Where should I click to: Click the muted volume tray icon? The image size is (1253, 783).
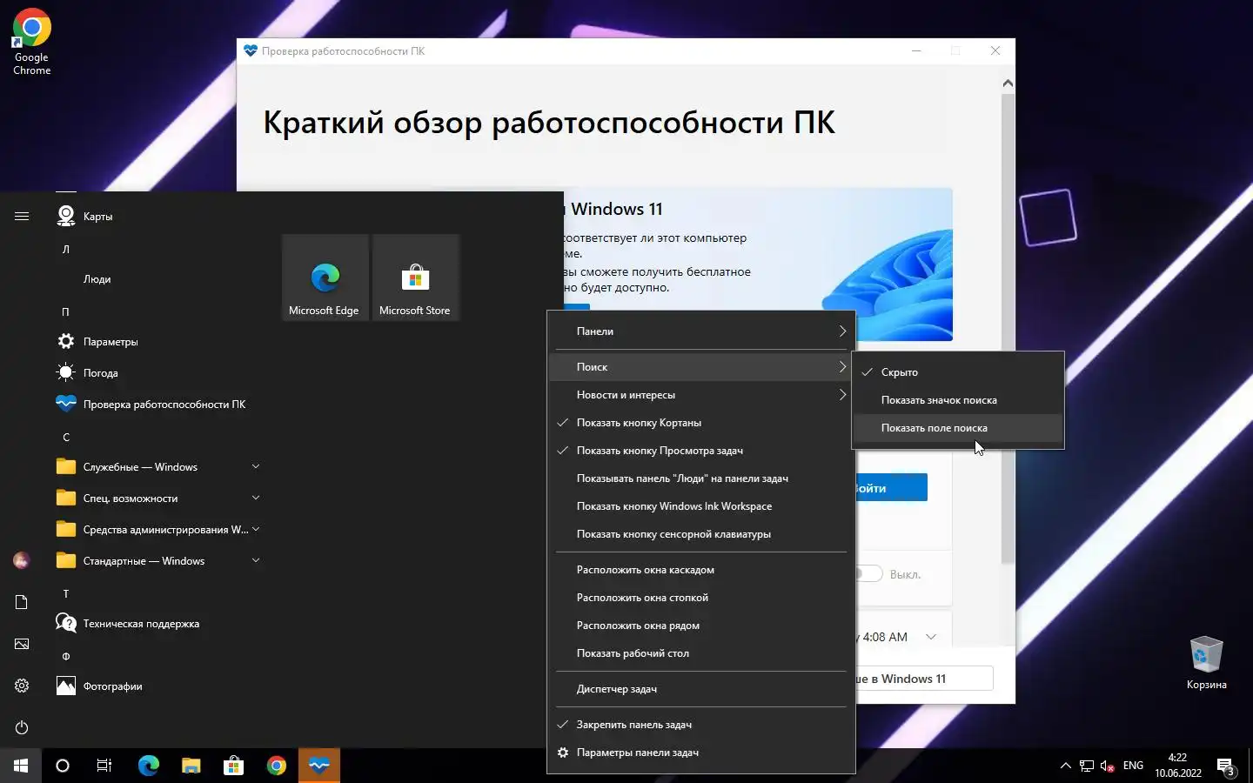(1108, 766)
